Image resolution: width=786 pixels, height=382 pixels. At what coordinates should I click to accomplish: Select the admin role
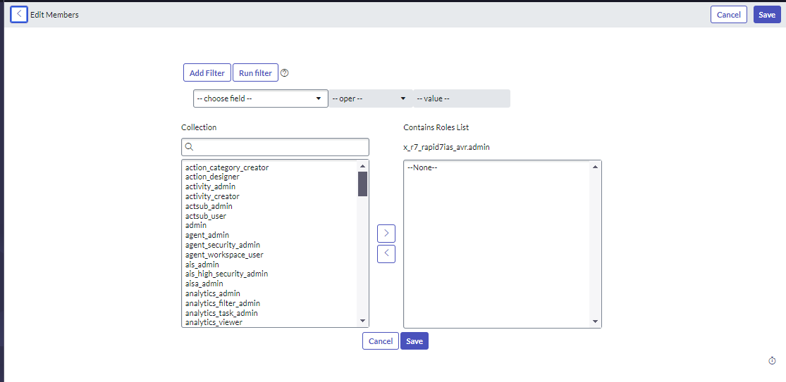pos(196,226)
